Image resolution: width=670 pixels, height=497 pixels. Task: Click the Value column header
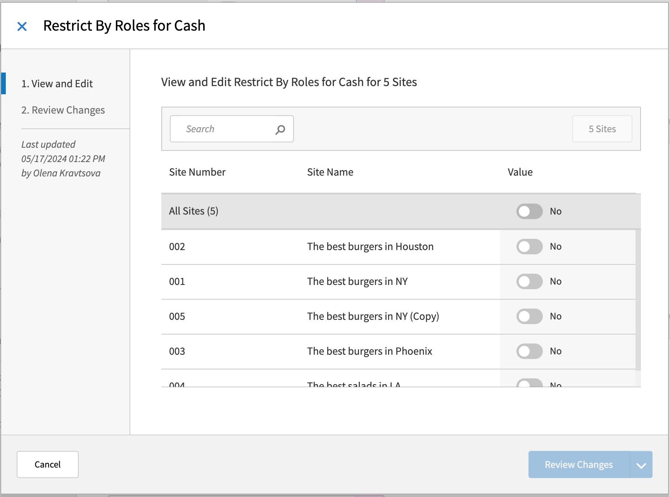(x=520, y=172)
